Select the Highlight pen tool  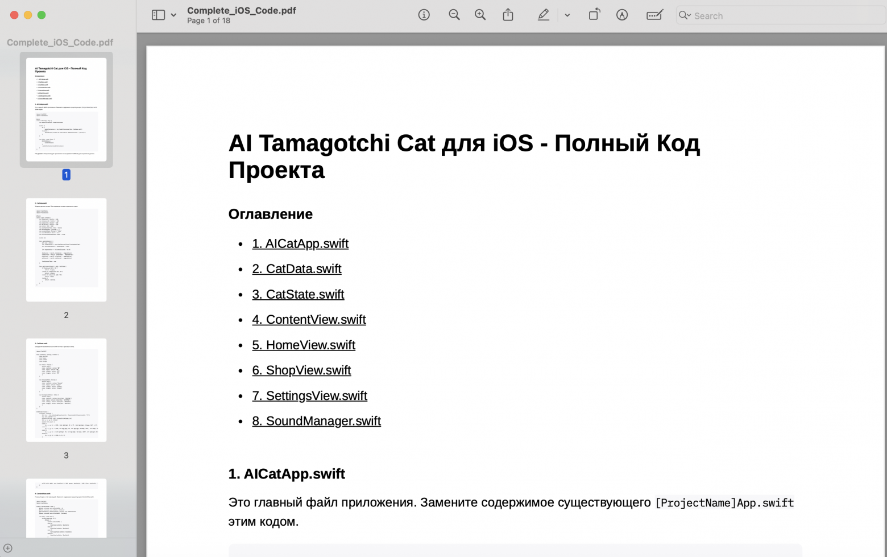click(x=543, y=15)
